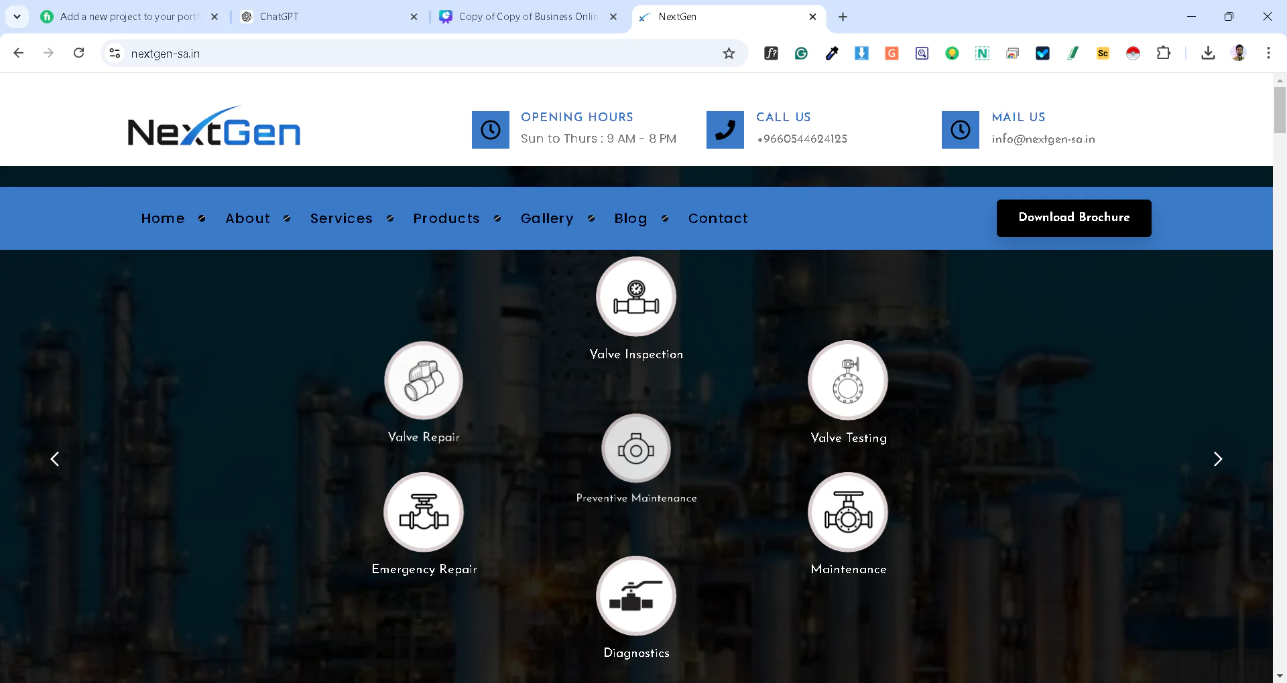The width and height of the screenshot is (1287, 683).
Task: Show the next carousel slide
Action: (1218, 459)
